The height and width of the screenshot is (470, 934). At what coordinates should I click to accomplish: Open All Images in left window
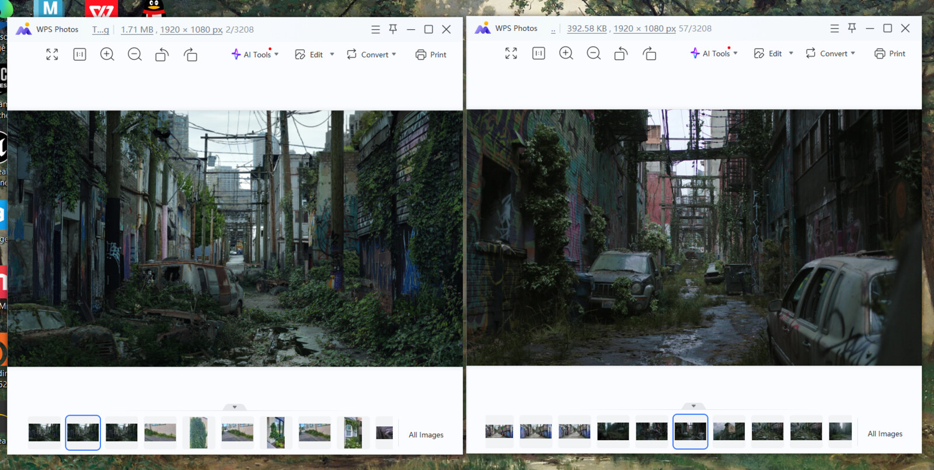pos(426,435)
